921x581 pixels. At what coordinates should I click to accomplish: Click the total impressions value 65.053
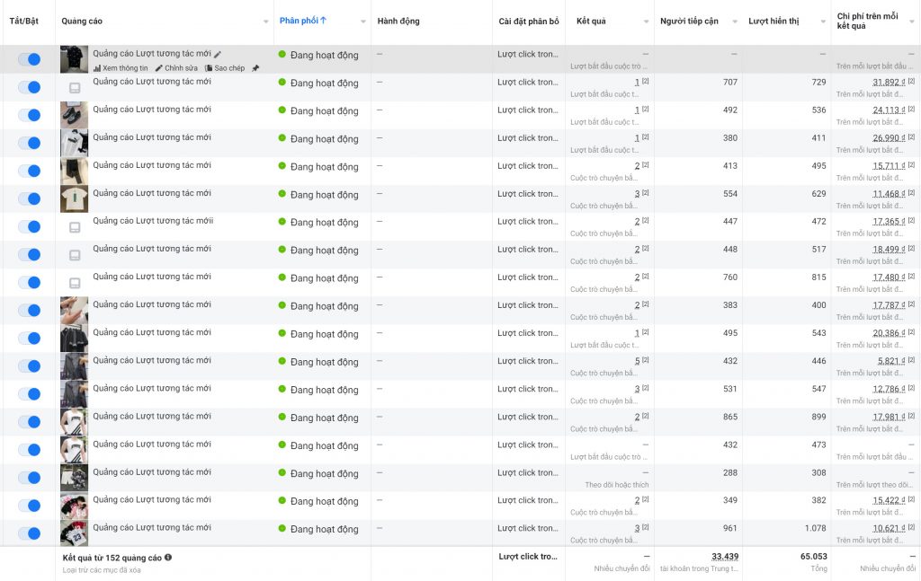pos(813,557)
